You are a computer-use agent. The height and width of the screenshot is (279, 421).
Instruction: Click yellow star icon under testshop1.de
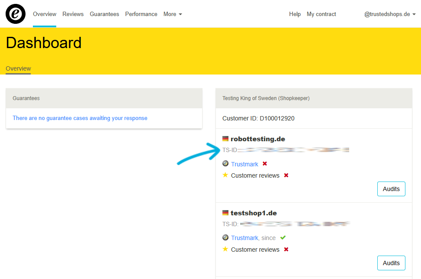click(225, 249)
